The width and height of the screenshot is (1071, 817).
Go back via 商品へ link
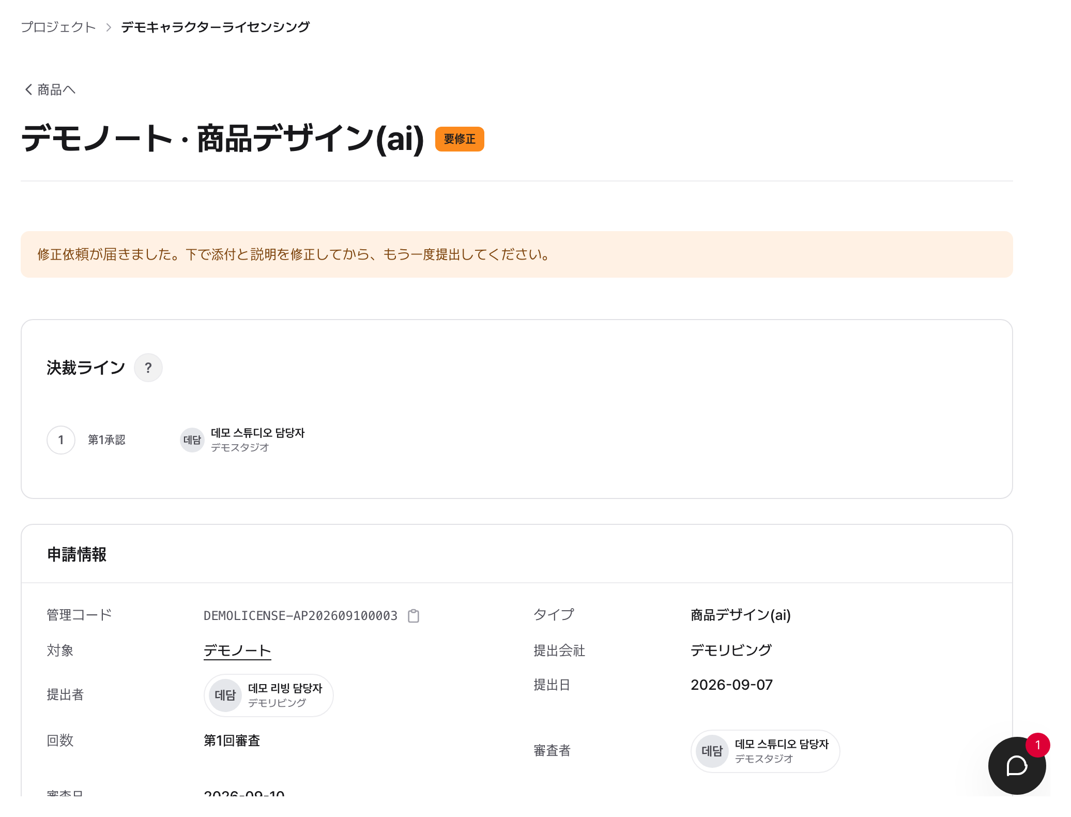coord(51,89)
